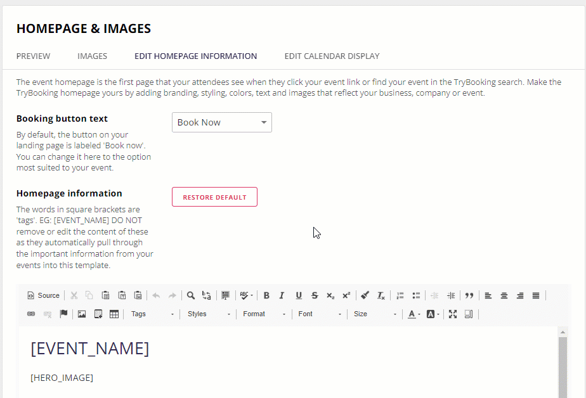The width and height of the screenshot is (586, 398).
Task: Apply italic formatting in the editor toolbar
Action: 282,295
